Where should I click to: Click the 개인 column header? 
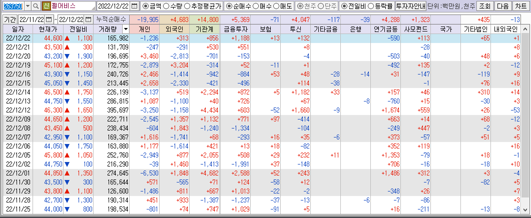point(144,29)
